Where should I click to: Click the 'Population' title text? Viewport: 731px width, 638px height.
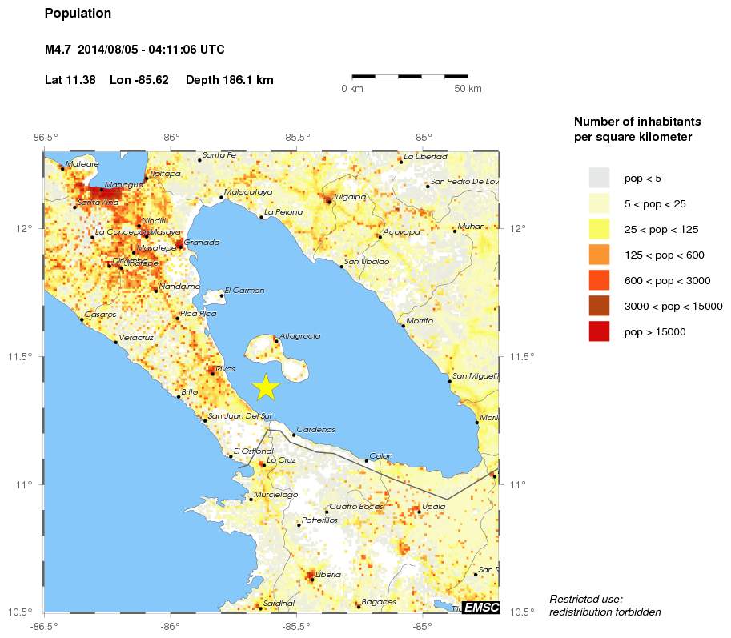[x=78, y=14]
